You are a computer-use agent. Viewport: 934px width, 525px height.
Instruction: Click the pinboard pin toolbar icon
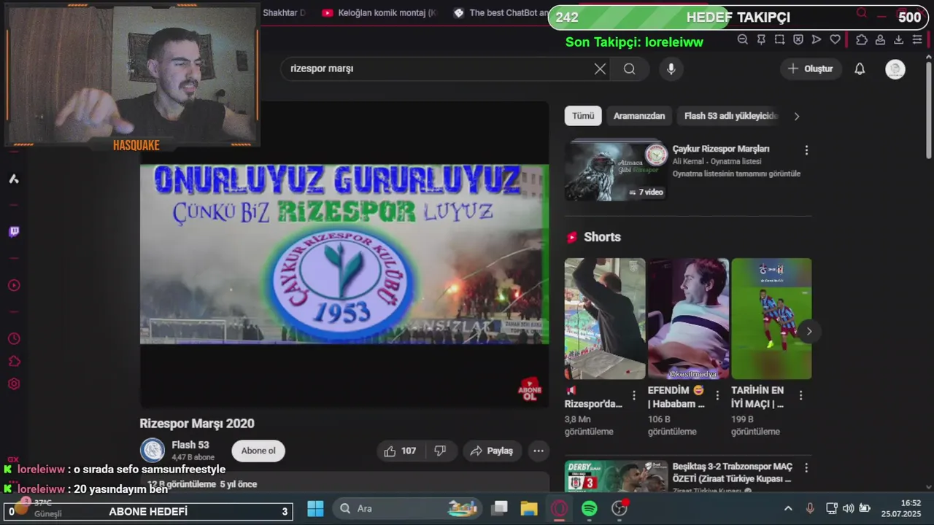[761, 39]
